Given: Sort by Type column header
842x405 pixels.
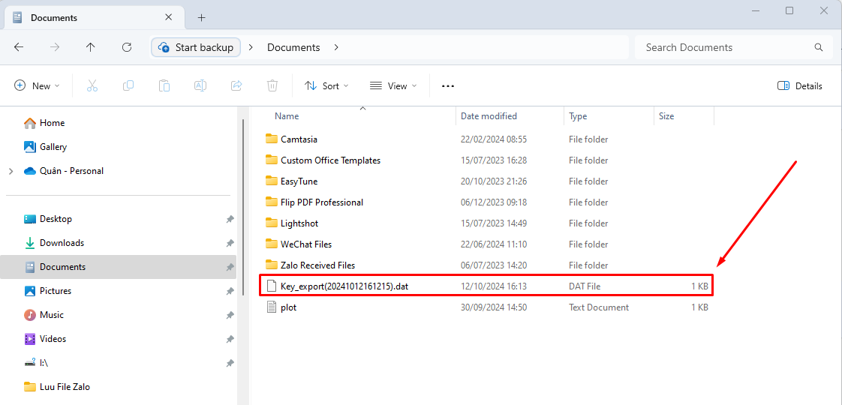Looking at the screenshot, I should (x=578, y=115).
